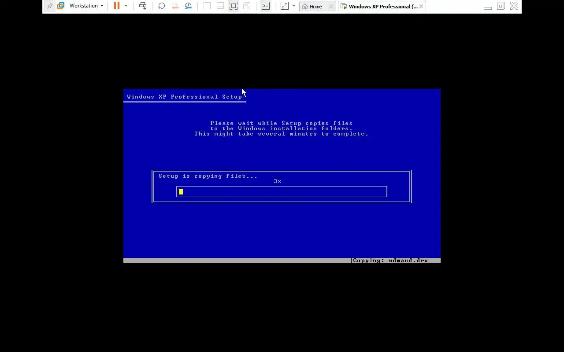Click the pin toolbar icon
Image resolution: width=564 pixels, height=352 pixels.
pyautogui.click(x=50, y=6)
